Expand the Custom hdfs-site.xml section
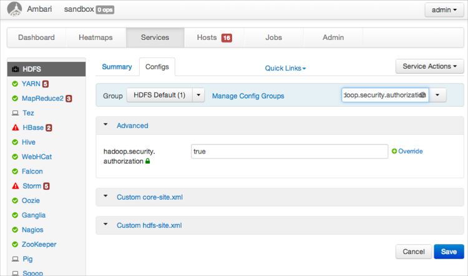468x276 pixels. 106,225
